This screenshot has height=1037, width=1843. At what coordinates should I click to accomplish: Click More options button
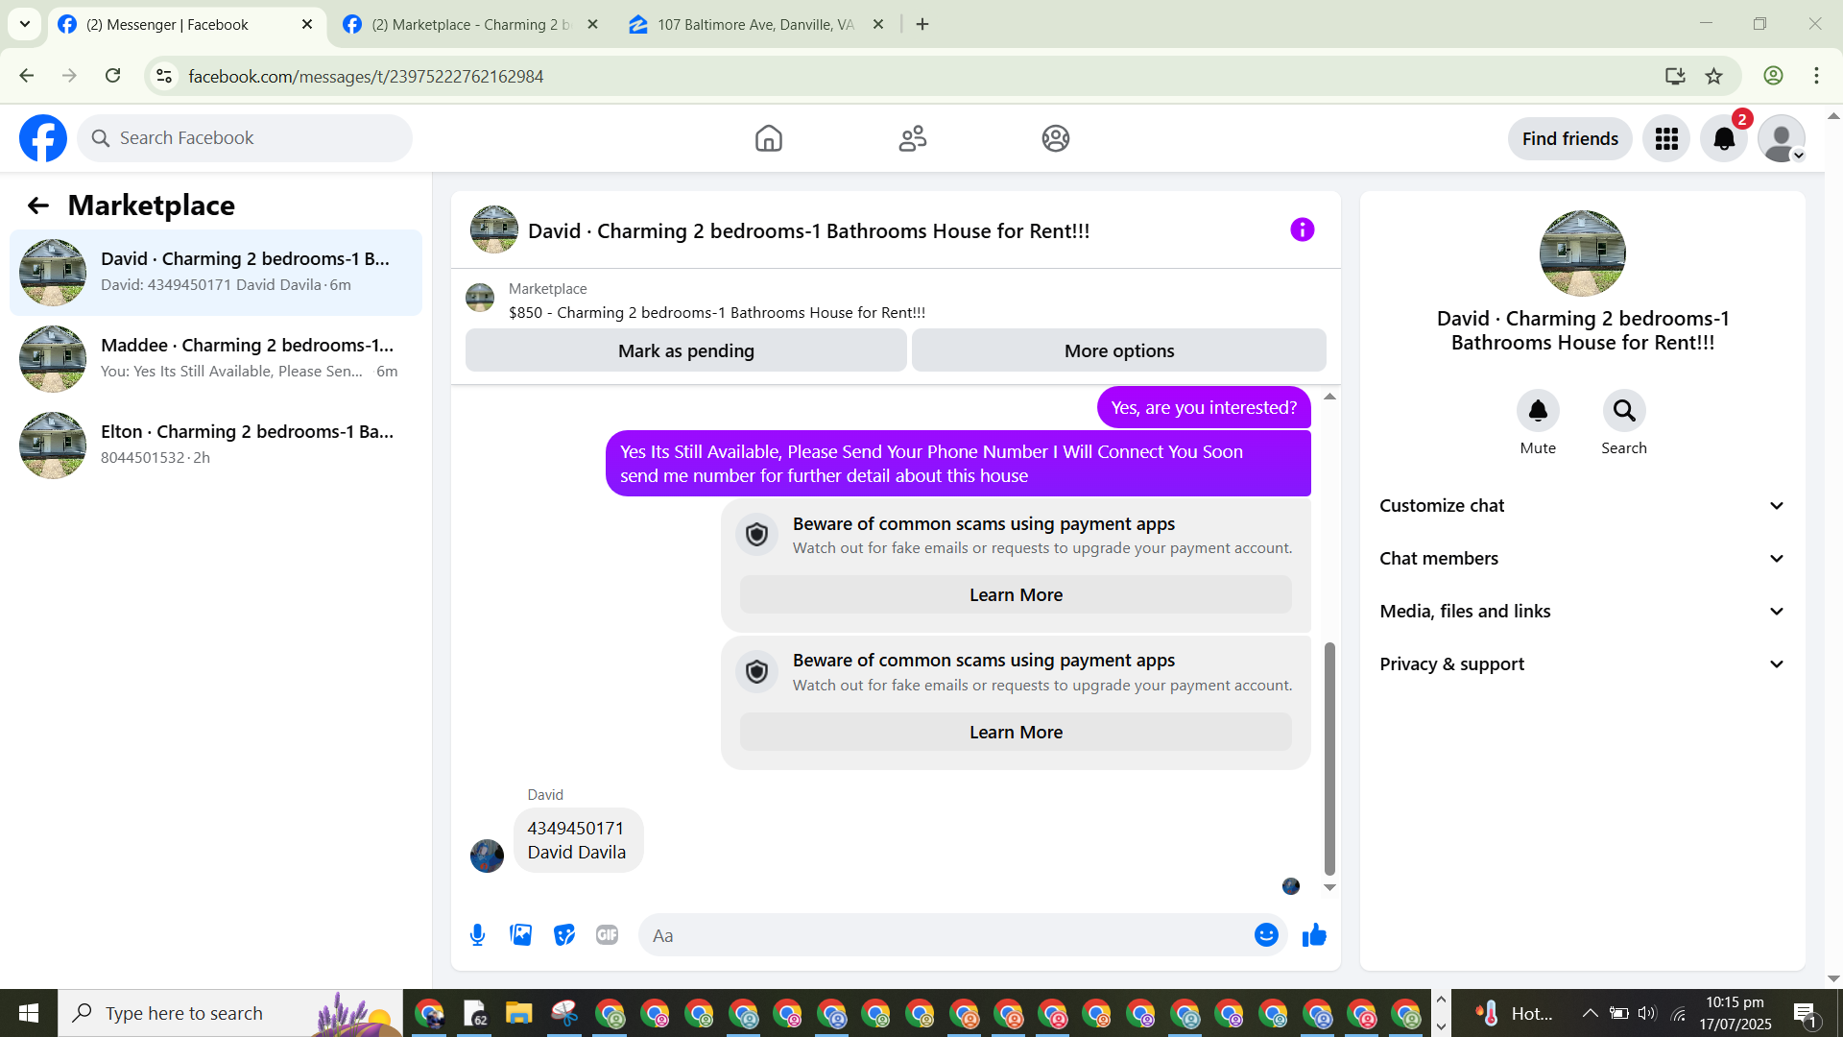(1119, 350)
